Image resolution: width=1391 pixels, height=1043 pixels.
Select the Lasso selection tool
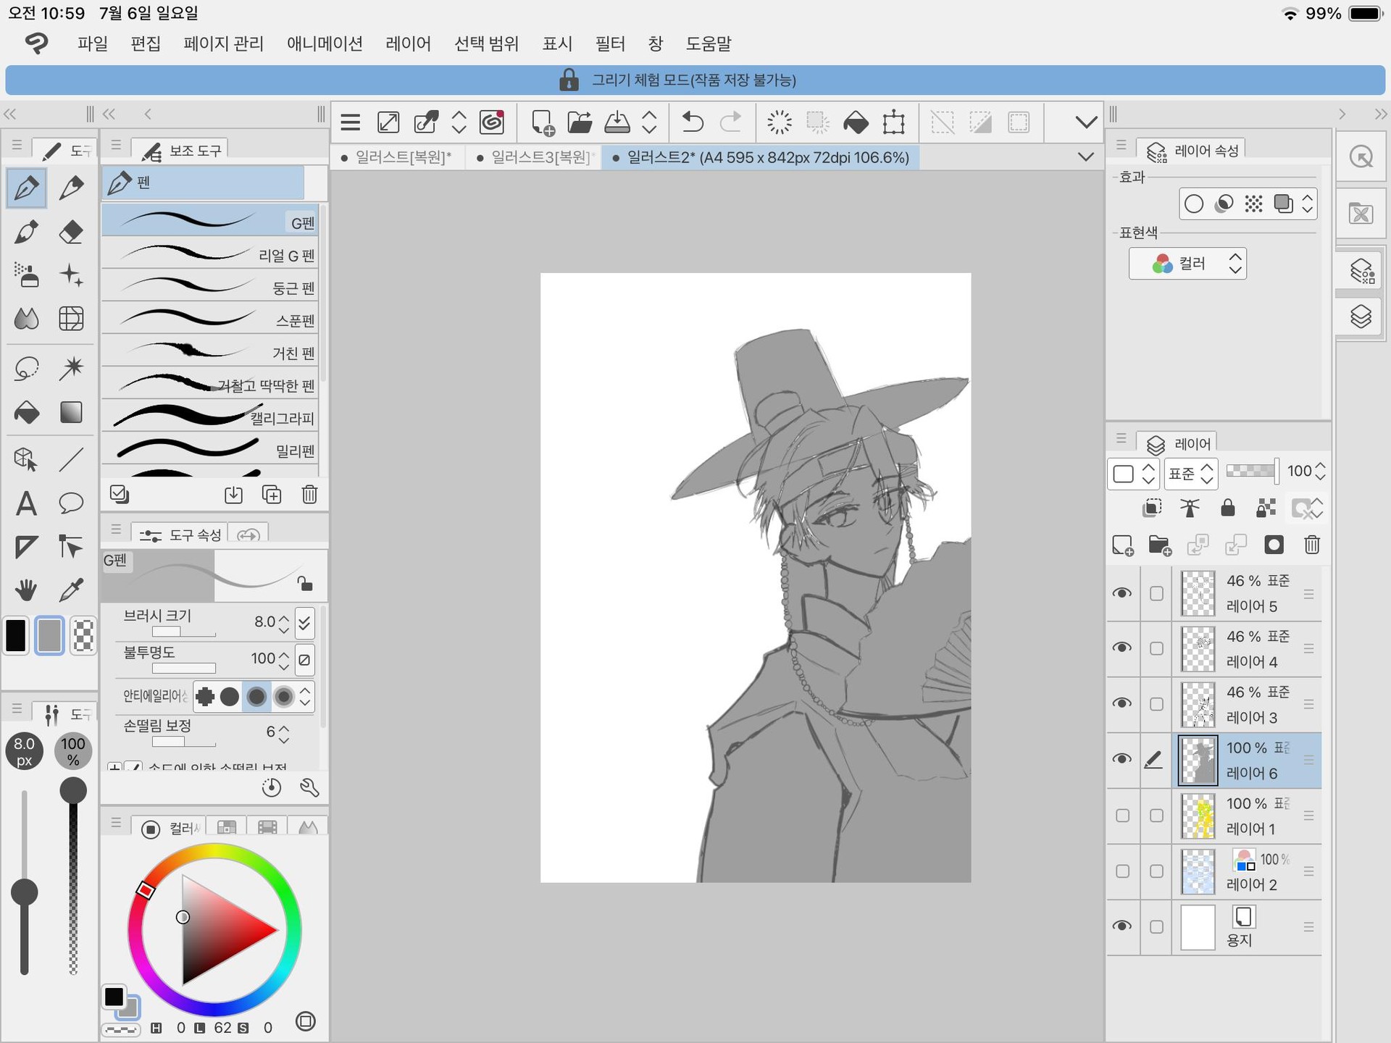27,368
